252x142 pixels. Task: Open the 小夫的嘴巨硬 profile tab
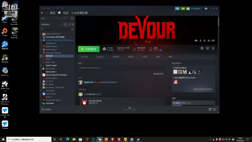pyautogui.click(x=79, y=13)
